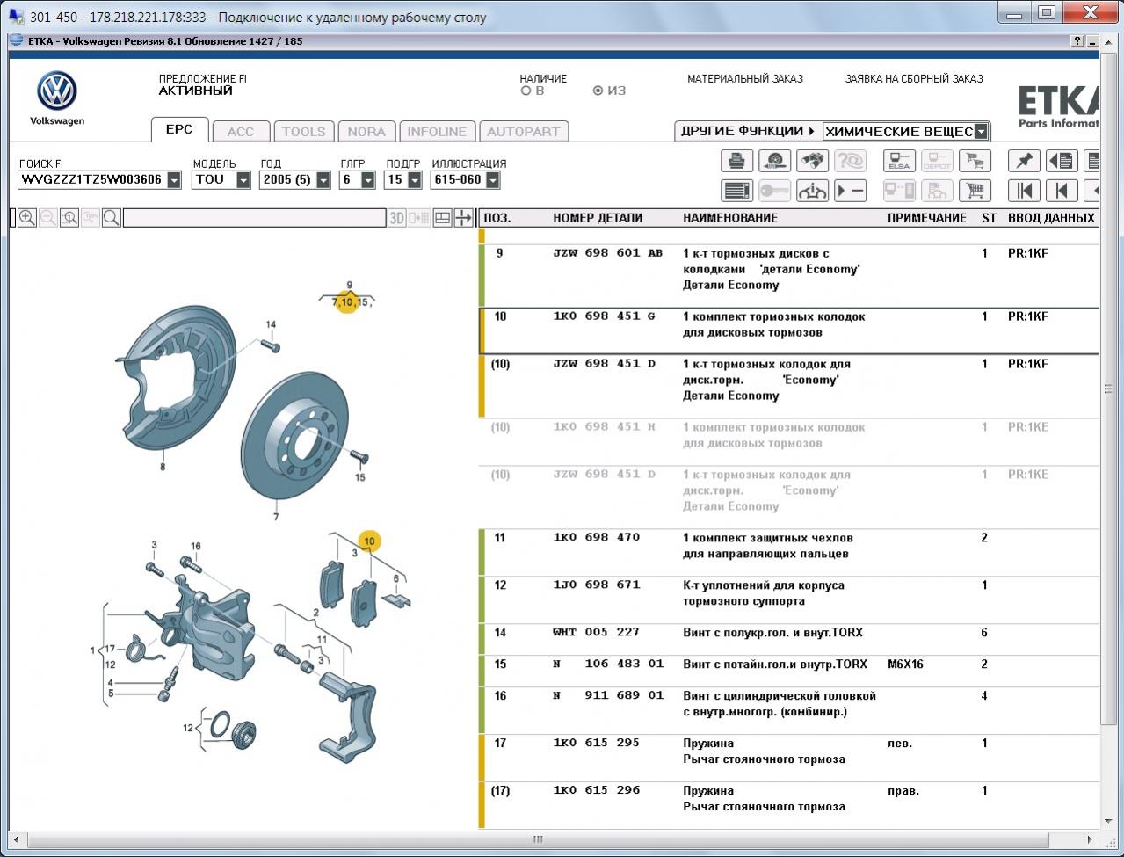Viewport: 1124px width, 857px height.
Task: Click the ДРУГИЕ ФУНКЦИИ button
Action: (x=747, y=131)
